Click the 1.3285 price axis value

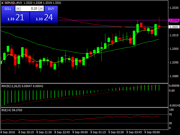174,76
